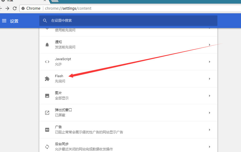Click the 弹出式窗口 pop-up icon

click(x=47, y=113)
